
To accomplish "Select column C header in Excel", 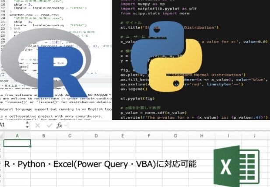I will 70,136.
